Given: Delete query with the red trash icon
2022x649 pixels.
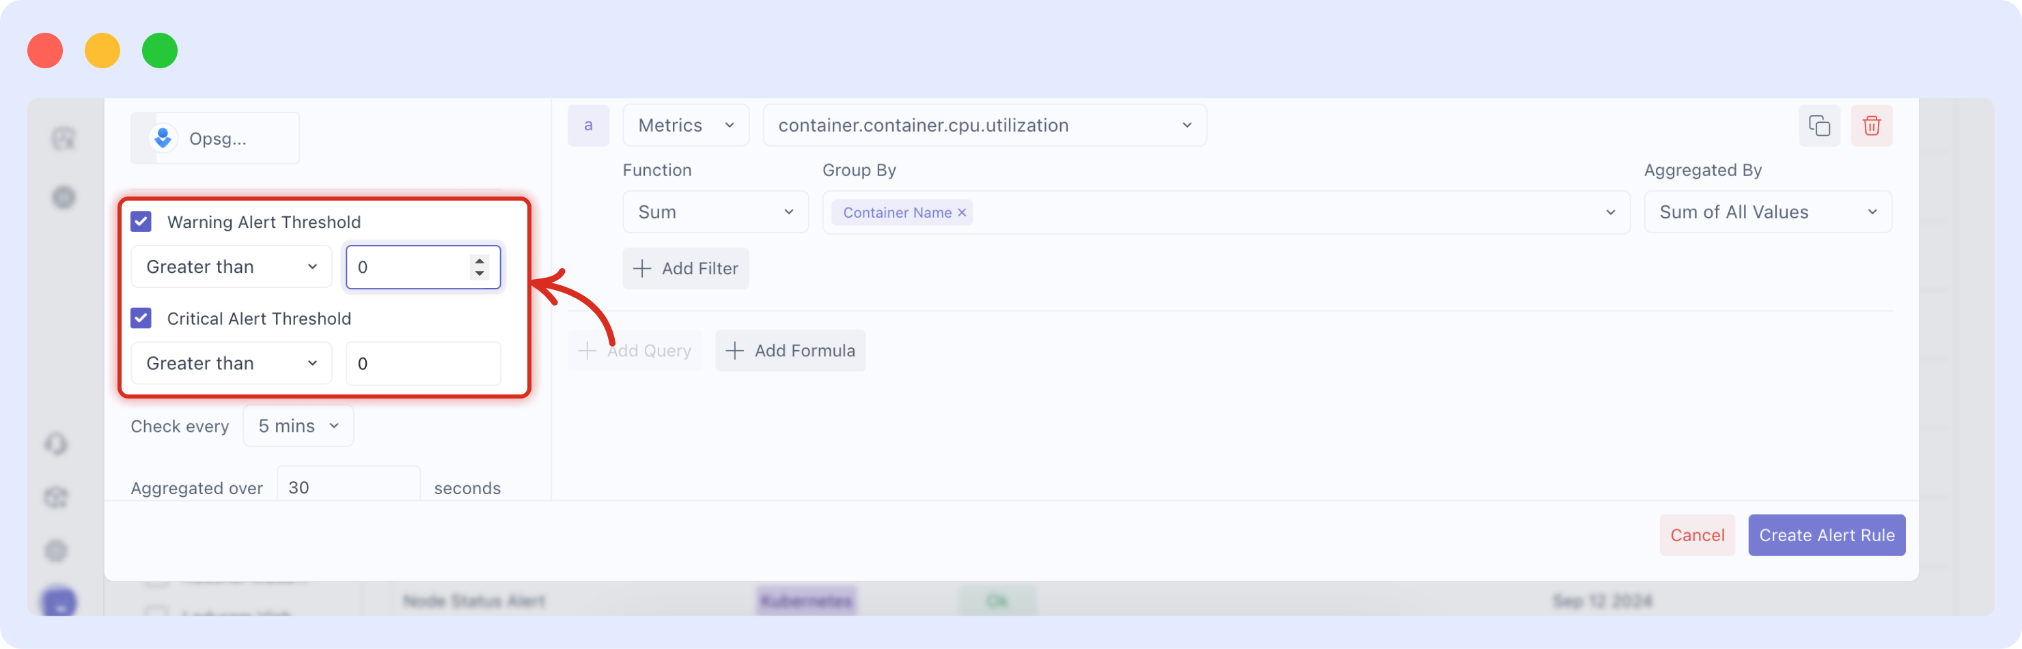Looking at the screenshot, I should [1871, 126].
